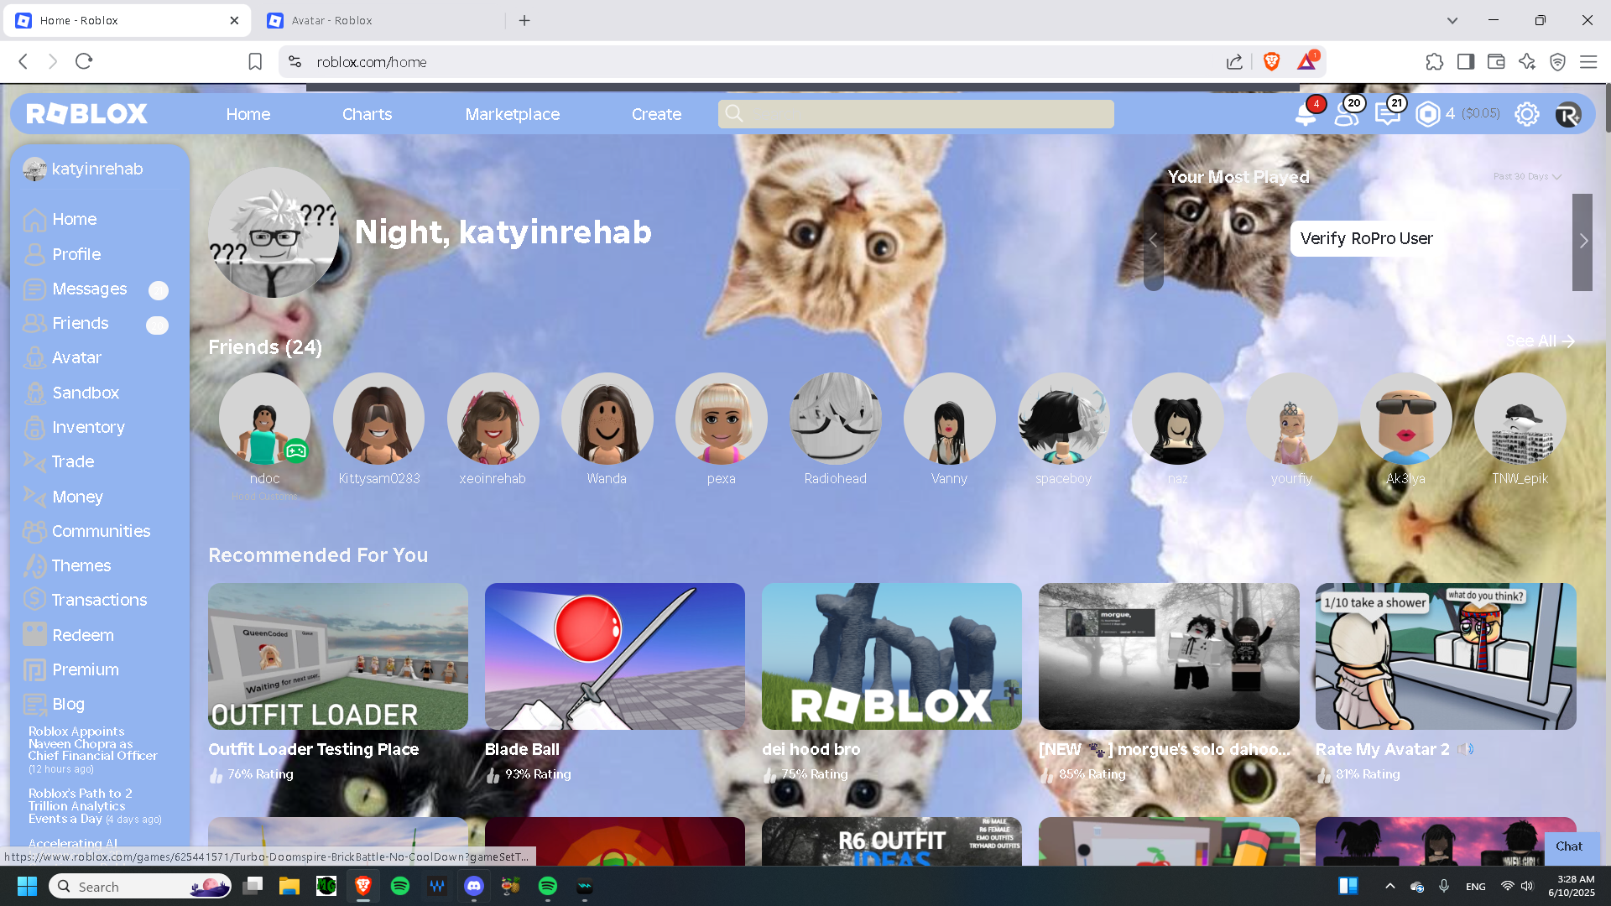Click the friend requests icon in the navbar
Image resolution: width=1611 pixels, height=906 pixels.
(x=1346, y=114)
